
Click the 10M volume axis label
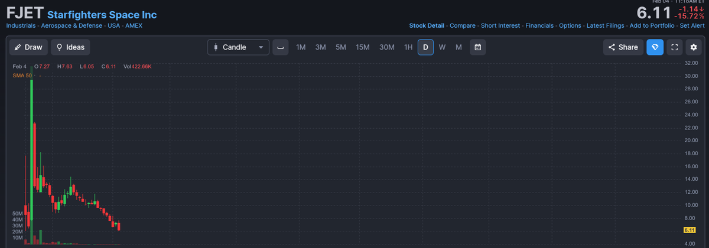click(x=17, y=237)
